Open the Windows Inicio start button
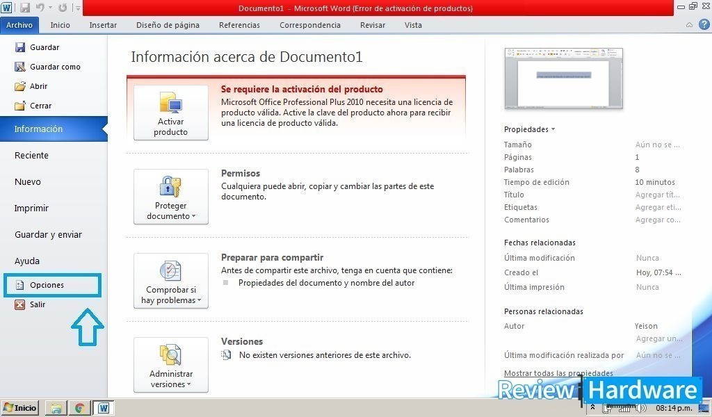 20,407
